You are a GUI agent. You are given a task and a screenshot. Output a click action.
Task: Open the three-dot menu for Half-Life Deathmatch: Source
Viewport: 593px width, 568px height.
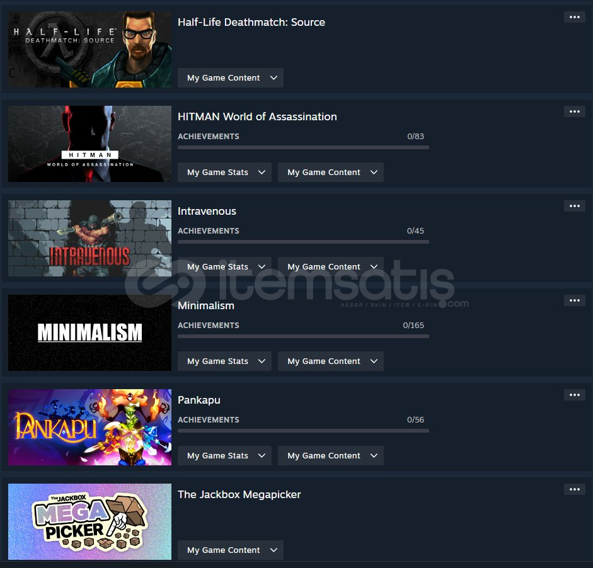click(x=575, y=17)
